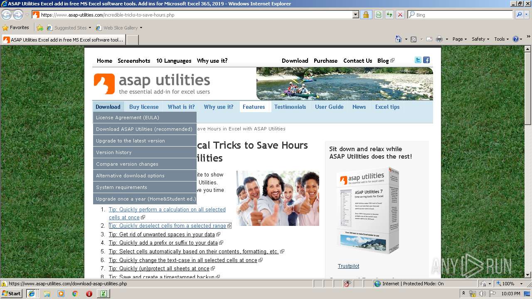Screen dimensions: 532x299
Task: Open the Testimonials navigation tab
Action: click(x=290, y=107)
